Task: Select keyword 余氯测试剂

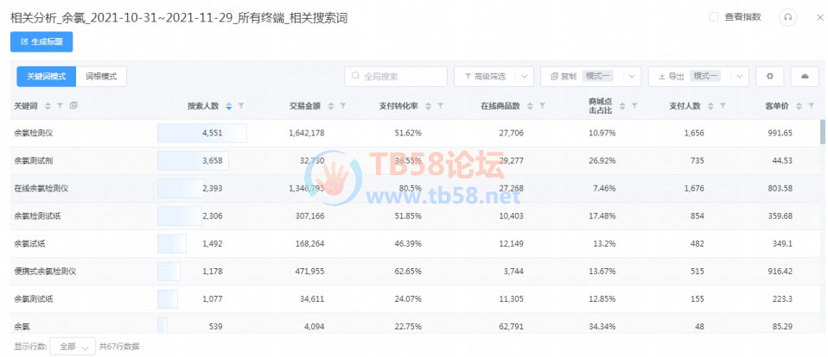Action: 33,160
